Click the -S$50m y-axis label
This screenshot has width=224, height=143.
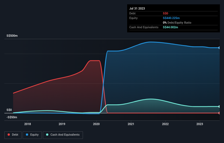12,117
